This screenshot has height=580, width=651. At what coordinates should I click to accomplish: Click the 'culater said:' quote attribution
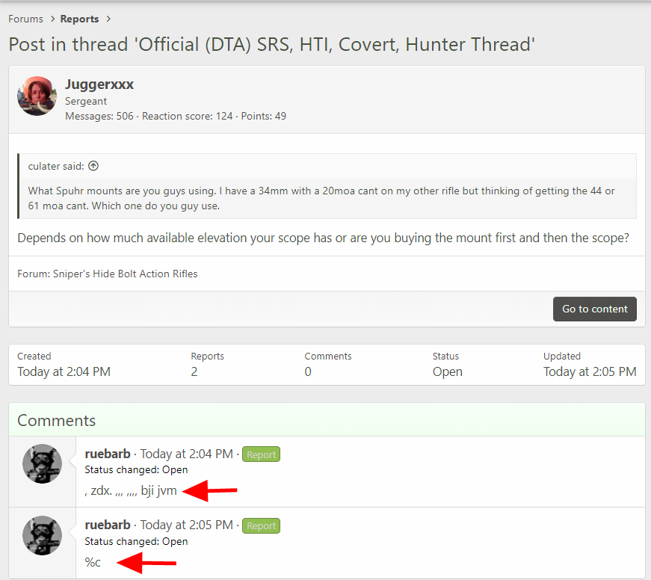(56, 166)
